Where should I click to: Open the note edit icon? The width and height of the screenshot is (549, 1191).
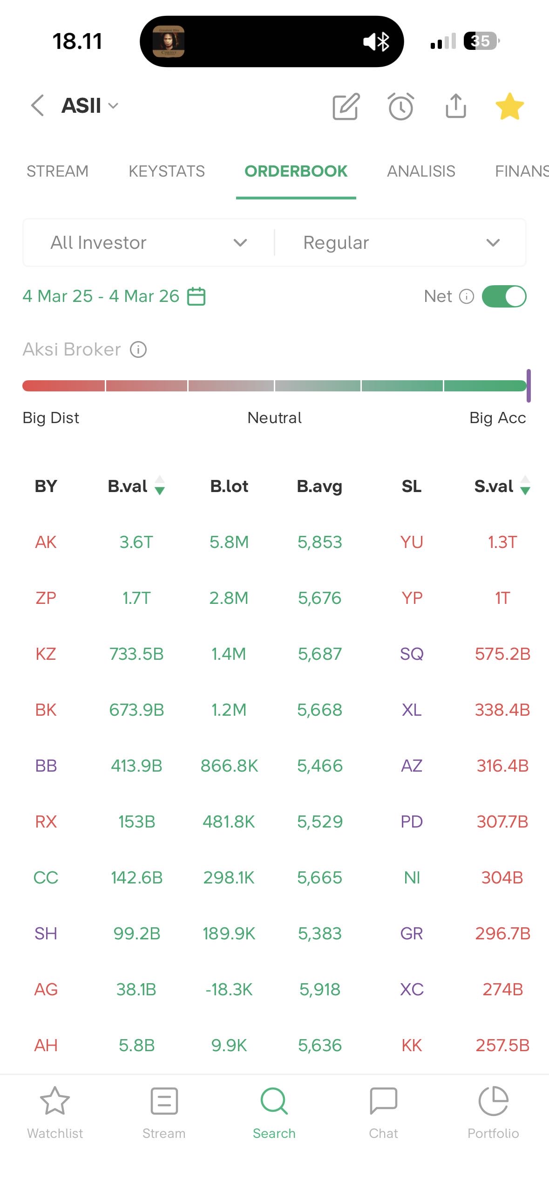pos(346,106)
